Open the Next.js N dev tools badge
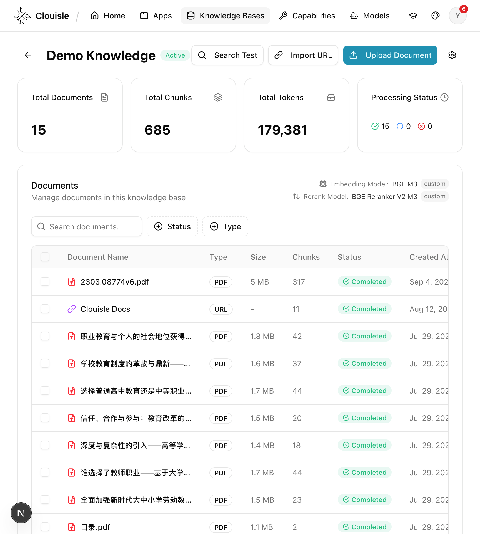This screenshot has width=480, height=534. click(x=21, y=513)
